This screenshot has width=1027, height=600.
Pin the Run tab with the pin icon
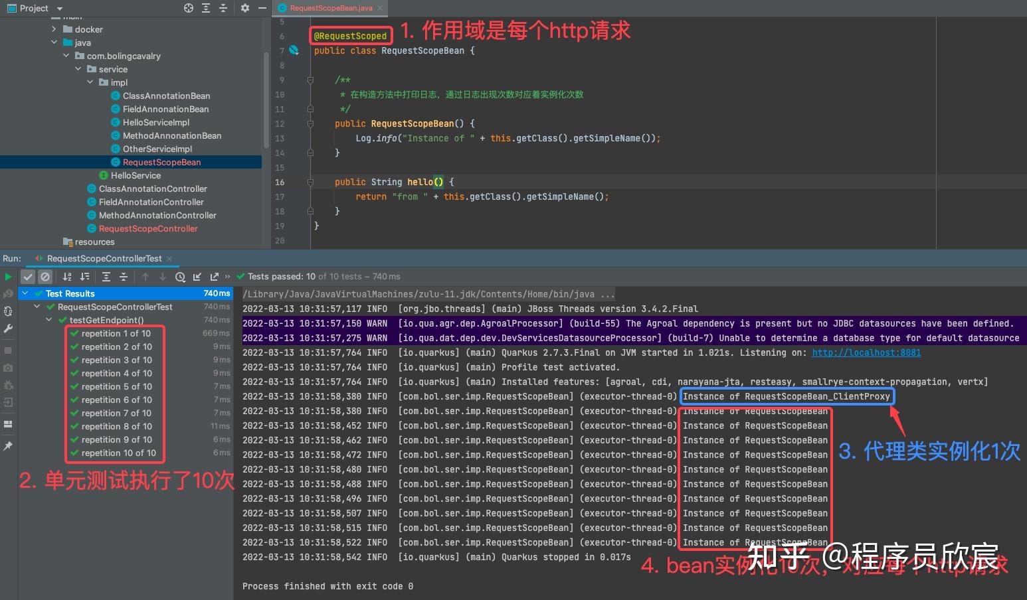tap(8, 446)
